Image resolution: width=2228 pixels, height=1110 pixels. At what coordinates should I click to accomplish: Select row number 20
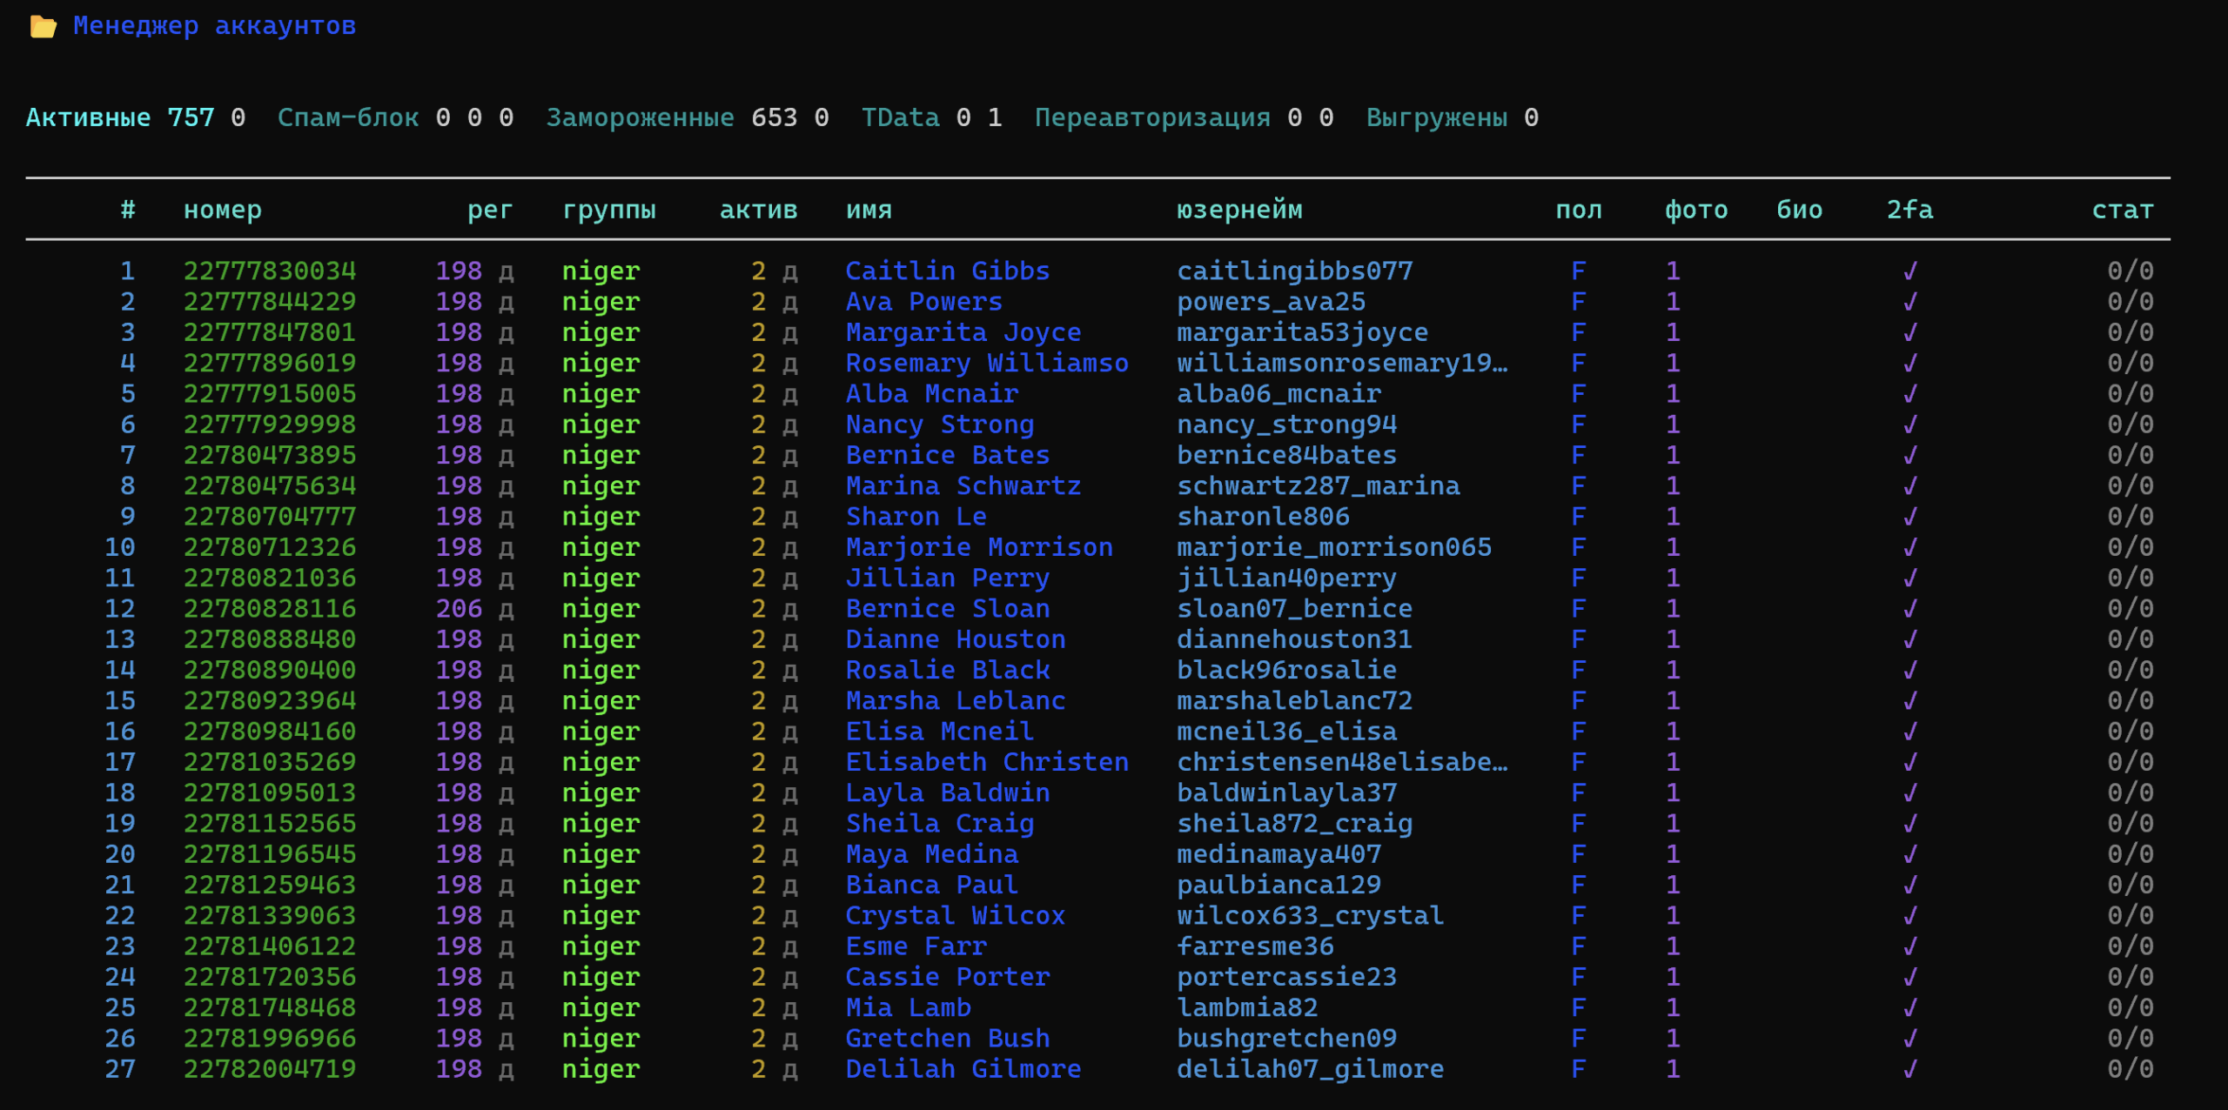coord(120,854)
